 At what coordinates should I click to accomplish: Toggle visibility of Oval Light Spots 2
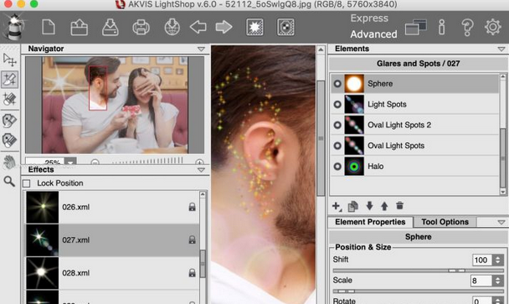[337, 125]
